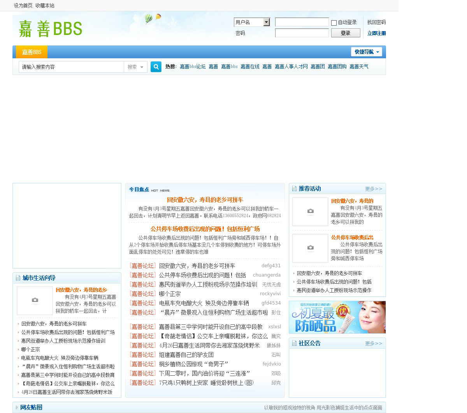Open the 搜索 type dropdown

(x=135, y=67)
